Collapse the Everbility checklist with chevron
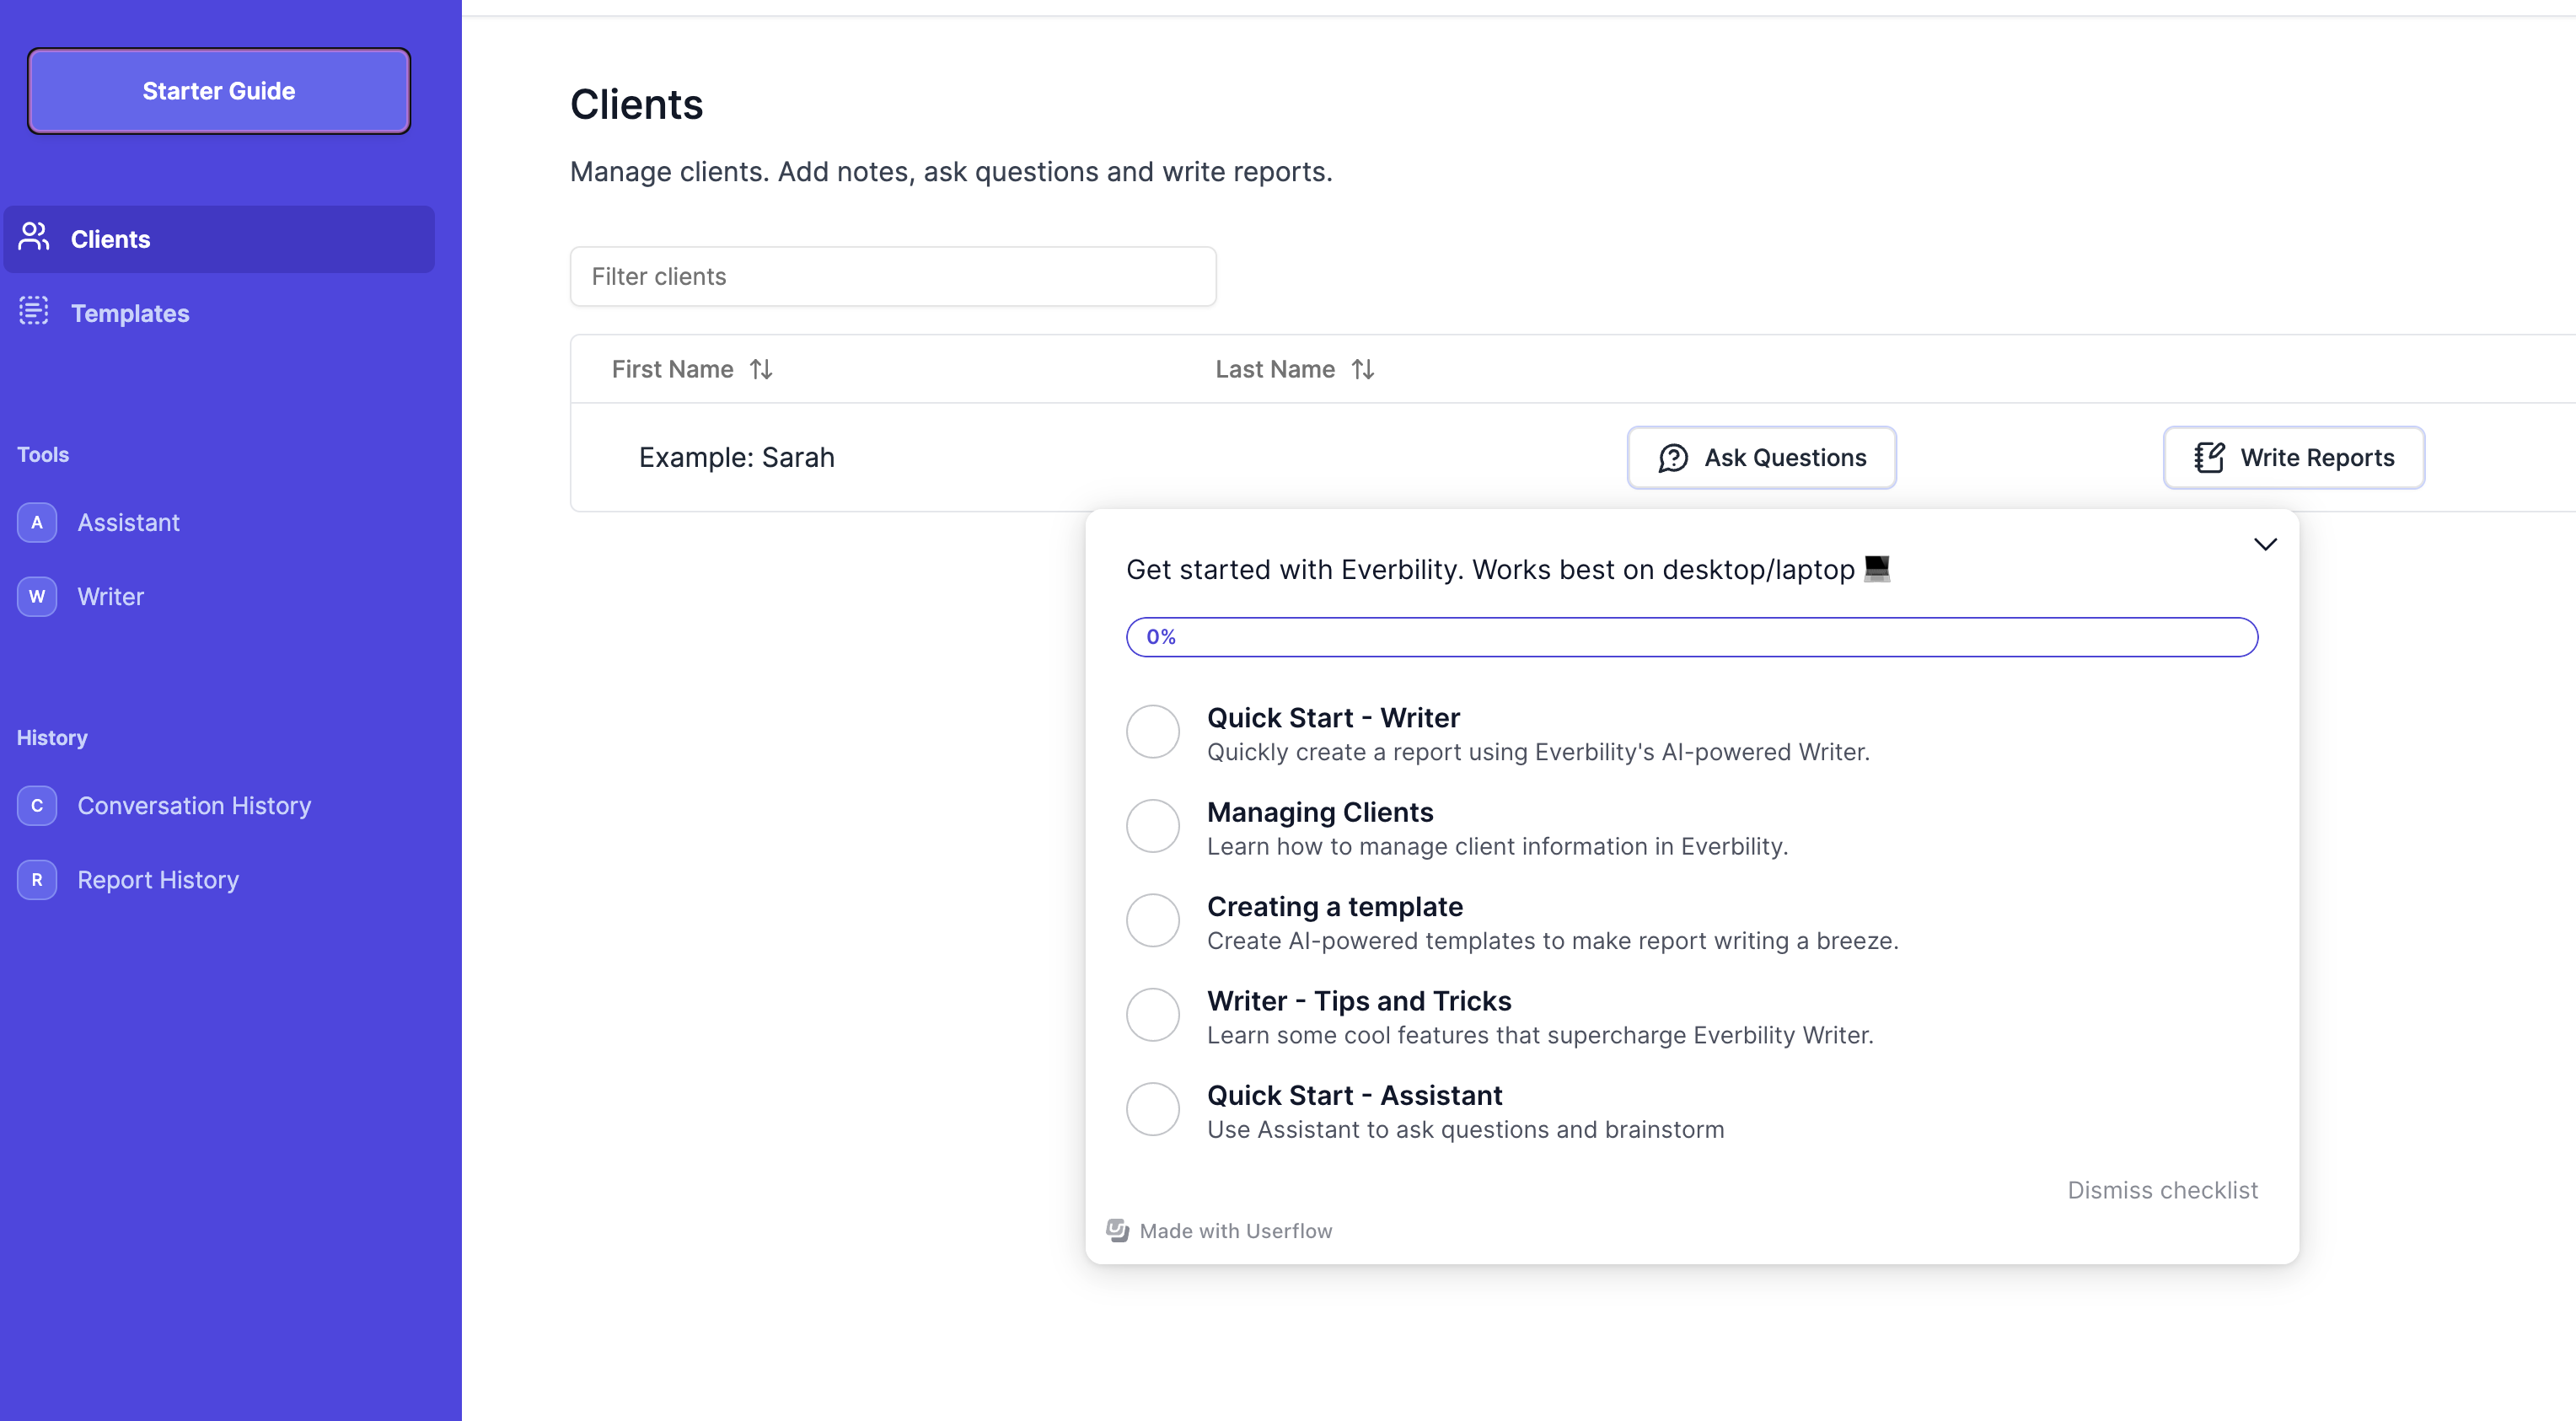This screenshot has width=2576, height=1421. (x=2265, y=545)
